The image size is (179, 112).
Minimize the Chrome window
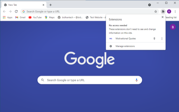point(158,3)
